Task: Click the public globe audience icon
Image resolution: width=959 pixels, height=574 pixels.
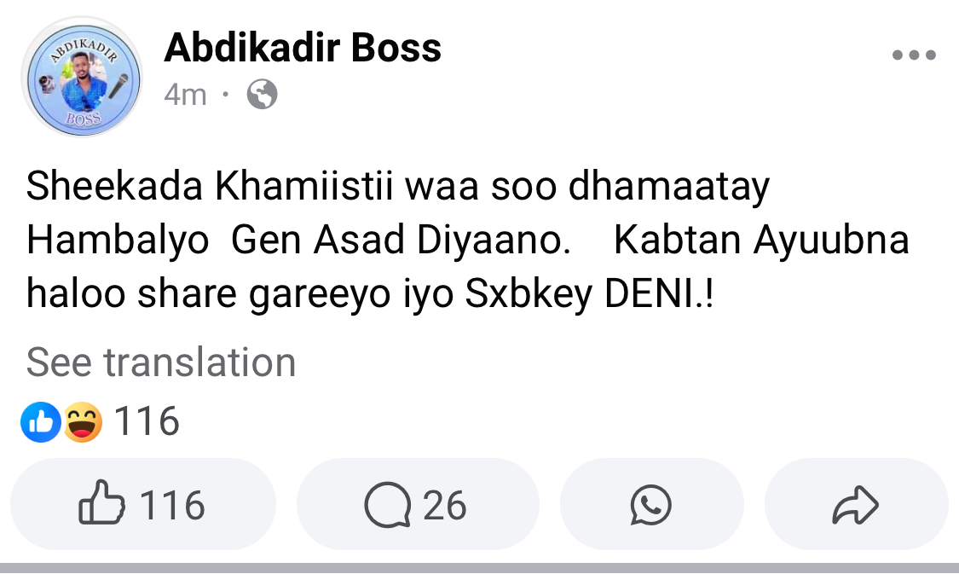Action: tap(262, 95)
